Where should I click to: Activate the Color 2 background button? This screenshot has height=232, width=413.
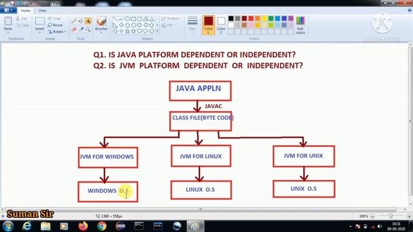(221, 25)
